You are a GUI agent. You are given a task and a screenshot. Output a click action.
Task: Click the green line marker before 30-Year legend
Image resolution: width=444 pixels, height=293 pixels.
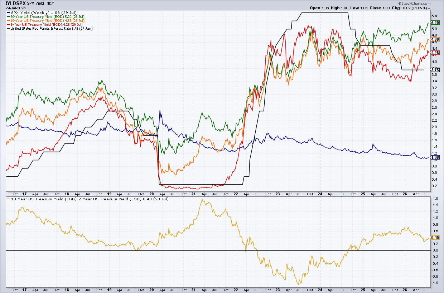pos(9,16)
